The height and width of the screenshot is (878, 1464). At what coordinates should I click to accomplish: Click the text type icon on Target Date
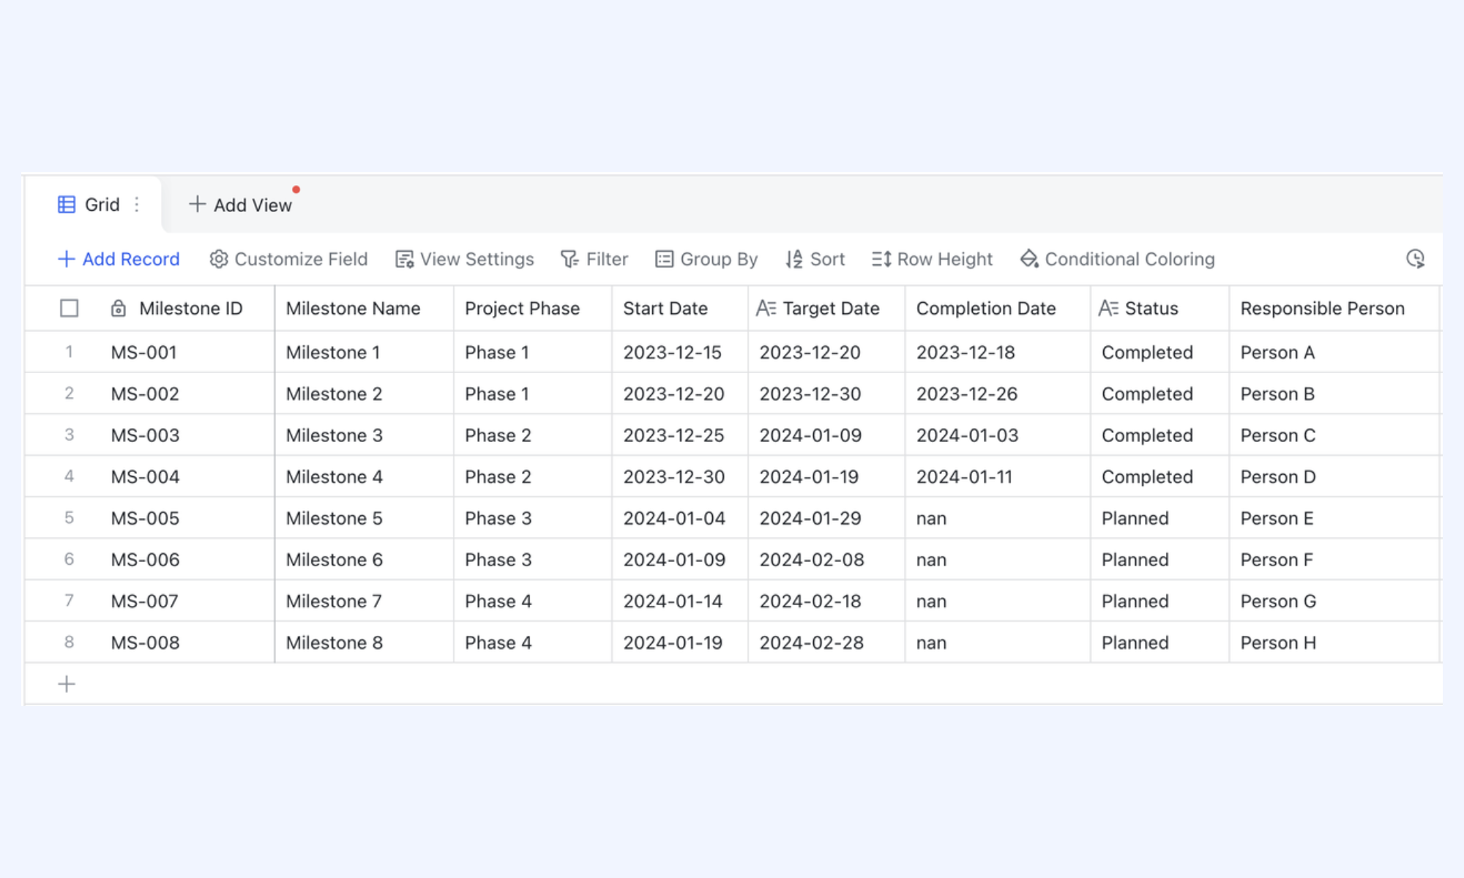pos(766,308)
